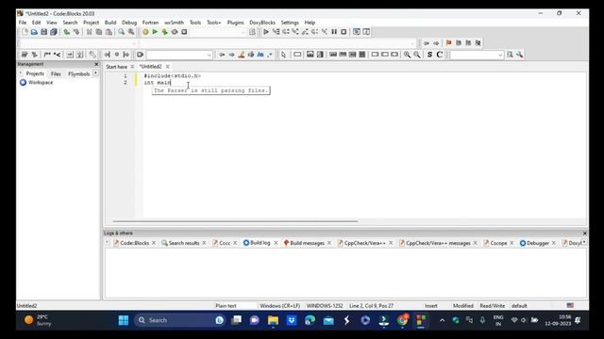Click the Zoom out magnifier icon
Image resolution: width=604 pixels, height=339 pixels.
(417, 55)
